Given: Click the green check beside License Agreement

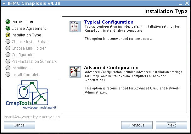Looking at the screenshot, I should tap(8, 28).
